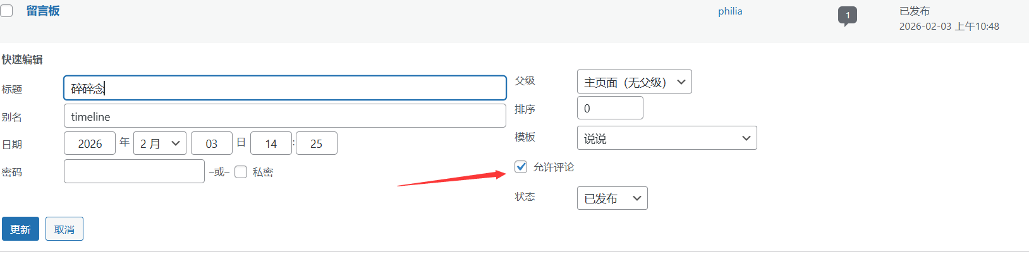Click the comment count bubble icon
Screen dimensions: 1029x254
(848, 16)
